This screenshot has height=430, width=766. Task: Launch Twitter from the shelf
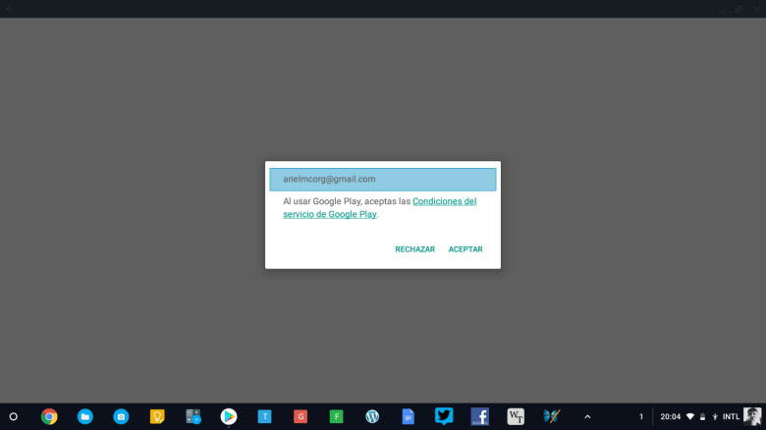point(444,416)
